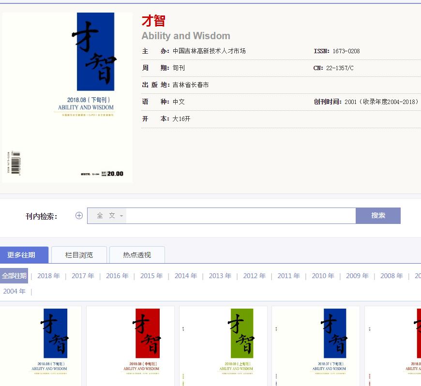The height and width of the screenshot is (386, 421).
Task: Click the Ability and Wisdom subtitle
Action: click(186, 36)
